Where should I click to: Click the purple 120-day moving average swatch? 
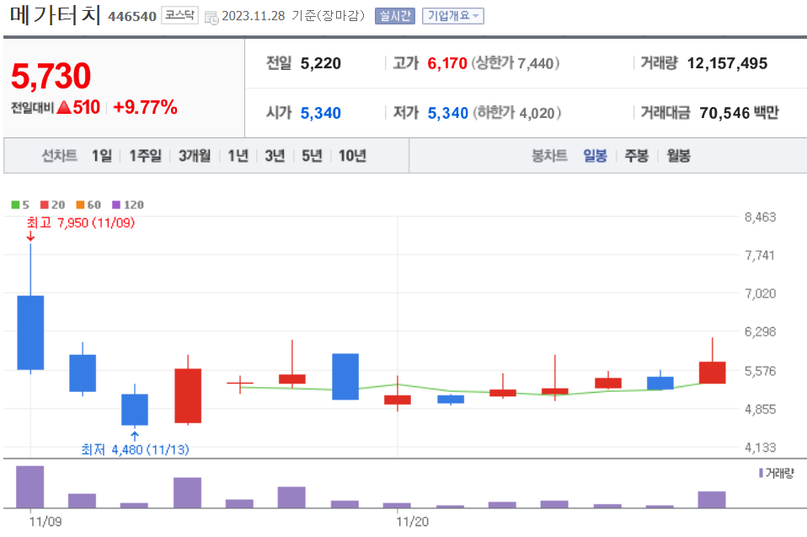[115, 205]
